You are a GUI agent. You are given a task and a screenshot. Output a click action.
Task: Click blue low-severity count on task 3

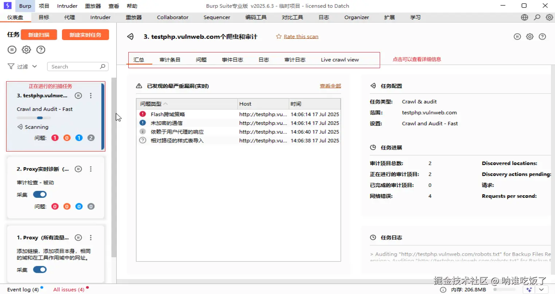(79, 138)
